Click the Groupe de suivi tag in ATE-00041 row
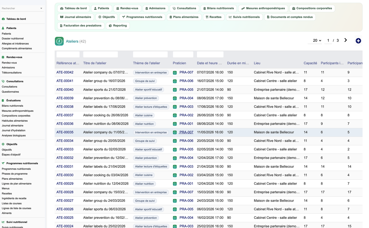The image size is (369, 228). [x=145, y=81]
